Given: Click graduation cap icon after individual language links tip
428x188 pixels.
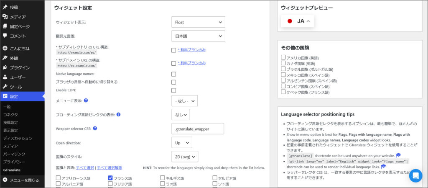Looking at the screenshot, I should pyautogui.click(x=383, y=166).
